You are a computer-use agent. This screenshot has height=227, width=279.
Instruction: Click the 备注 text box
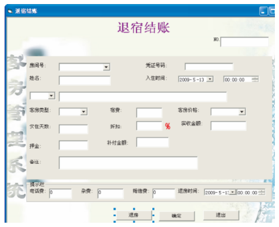point(128,163)
